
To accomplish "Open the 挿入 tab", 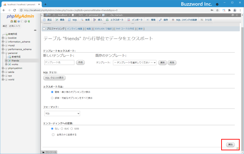I will click(x=98, y=20).
